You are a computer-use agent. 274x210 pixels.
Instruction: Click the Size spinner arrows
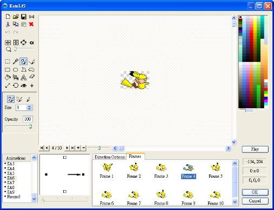29,108
